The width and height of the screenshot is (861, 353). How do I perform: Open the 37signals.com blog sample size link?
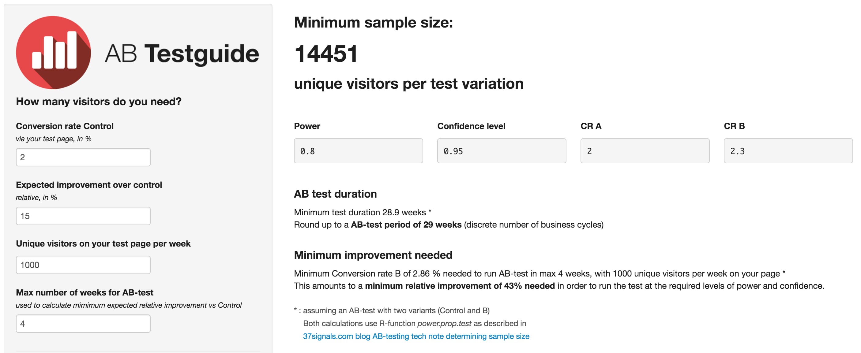click(x=416, y=336)
